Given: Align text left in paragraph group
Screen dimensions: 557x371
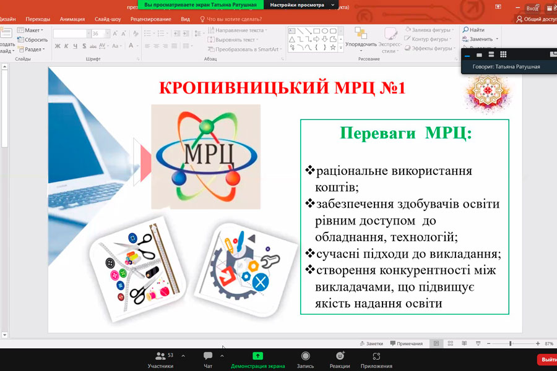Looking at the screenshot, I should [x=147, y=46].
